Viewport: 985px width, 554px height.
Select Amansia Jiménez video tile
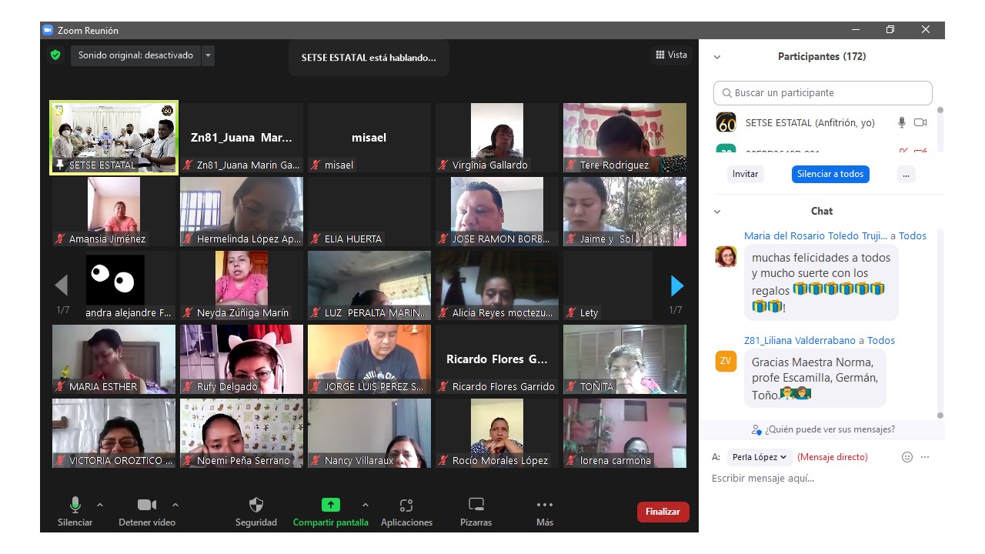114,212
